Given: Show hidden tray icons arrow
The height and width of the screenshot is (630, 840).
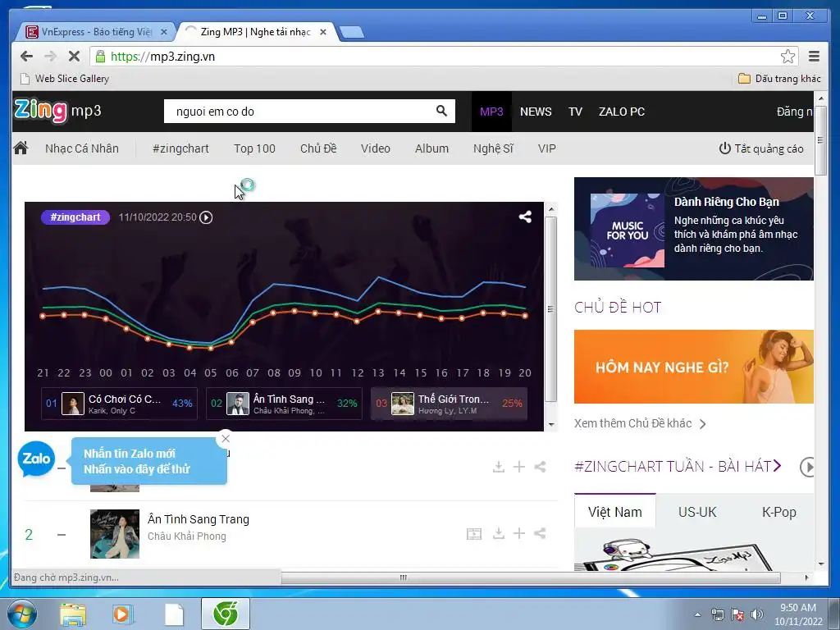Looking at the screenshot, I should [x=697, y=614].
